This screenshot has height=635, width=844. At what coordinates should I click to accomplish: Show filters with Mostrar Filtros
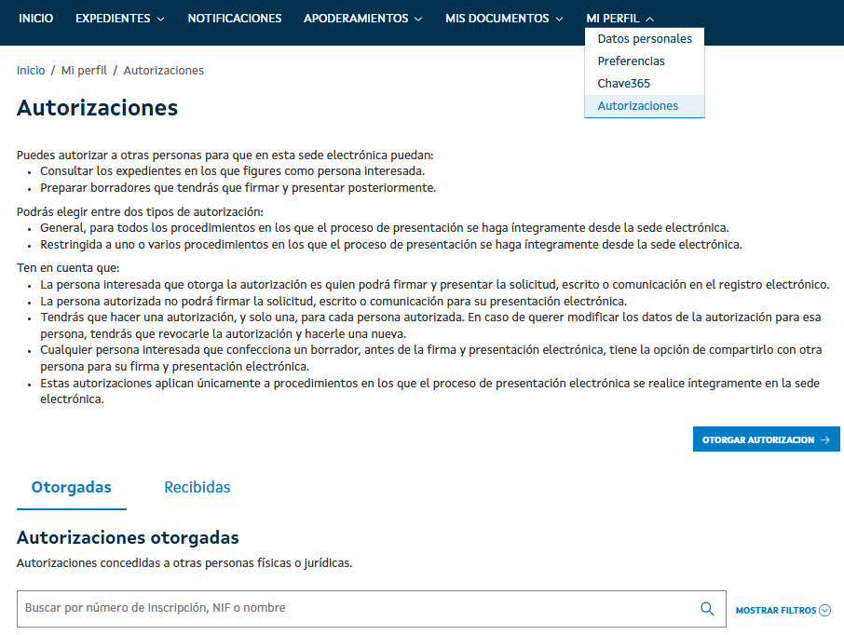776,611
